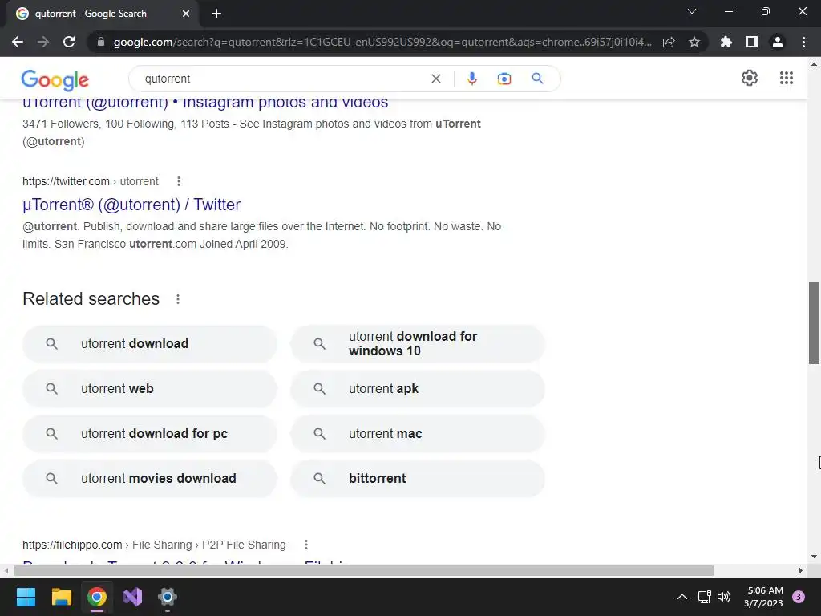Click the horizontal scrollbar thumb
Screen dimensions: 821x616
(364, 570)
